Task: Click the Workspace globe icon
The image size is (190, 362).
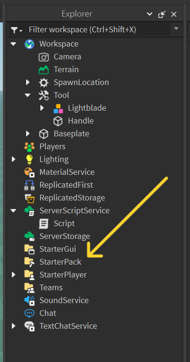Action: 29,44
